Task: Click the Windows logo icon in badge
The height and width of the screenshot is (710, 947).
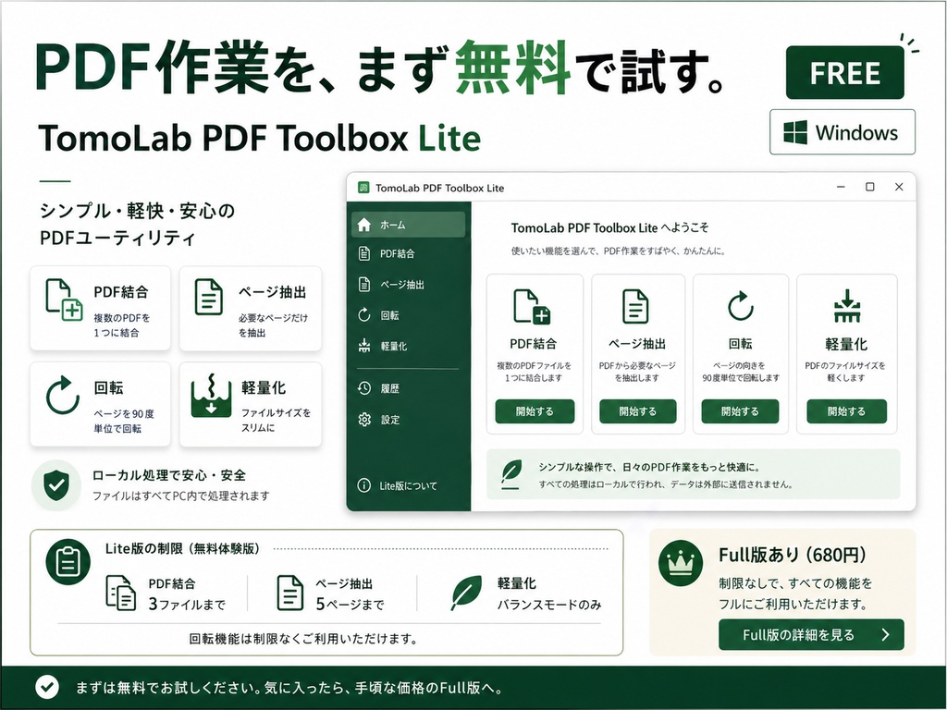Action: click(x=794, y=132)
